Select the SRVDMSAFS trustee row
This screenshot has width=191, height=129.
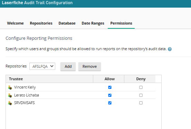coord(80,103)
